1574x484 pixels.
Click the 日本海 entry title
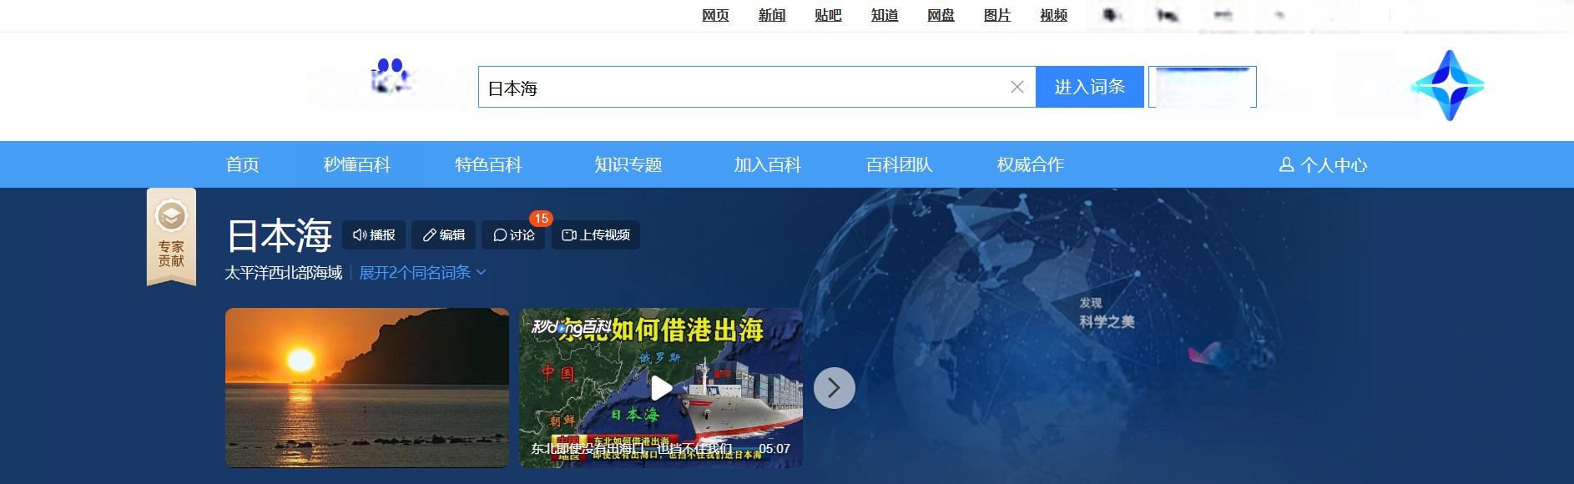(280, 235)
